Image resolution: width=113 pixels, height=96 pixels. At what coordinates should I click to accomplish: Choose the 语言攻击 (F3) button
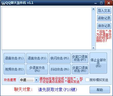coord(37,58)
